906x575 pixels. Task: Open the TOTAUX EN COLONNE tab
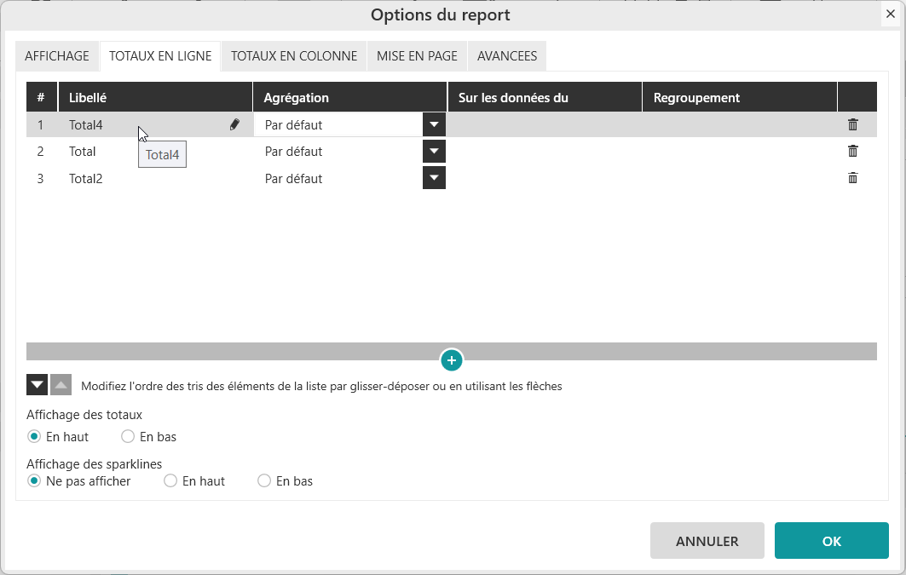[x=294, y=56]
